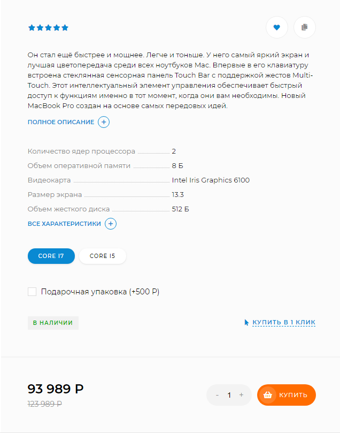Click the five-star rating

pyautogui.click(x=48, y=28)
